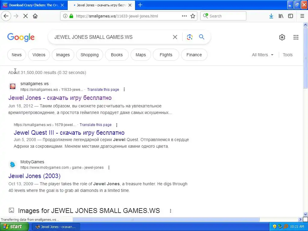Bookmark this page with the star icon

(193, 16)
